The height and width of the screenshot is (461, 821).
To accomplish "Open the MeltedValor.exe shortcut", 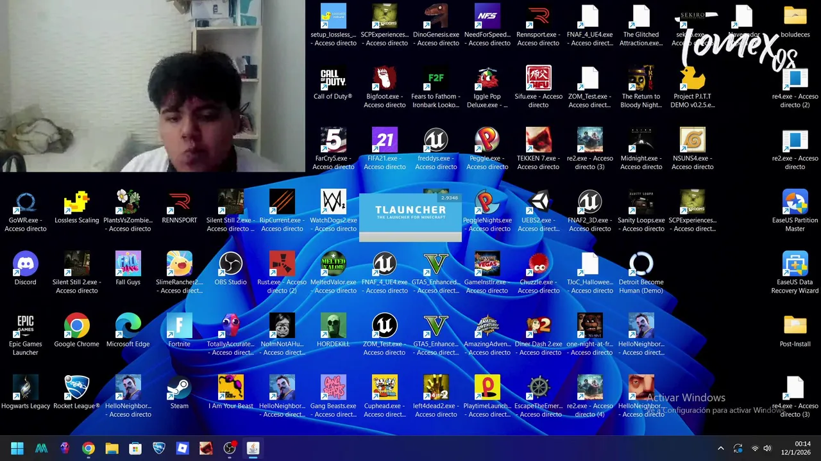I will [x=334, y=273].
